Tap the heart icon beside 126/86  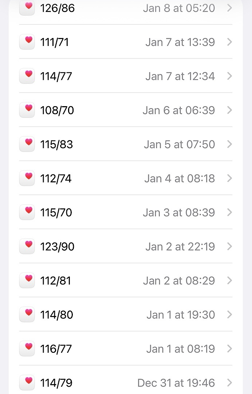[x=27, y=8]
